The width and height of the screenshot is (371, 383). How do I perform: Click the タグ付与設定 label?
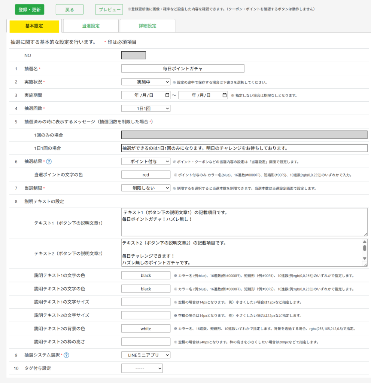point(38,368)
